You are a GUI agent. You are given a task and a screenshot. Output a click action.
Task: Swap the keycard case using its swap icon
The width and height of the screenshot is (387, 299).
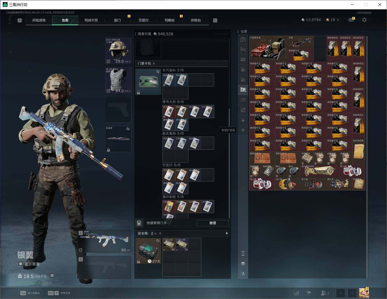pos(158,71)
